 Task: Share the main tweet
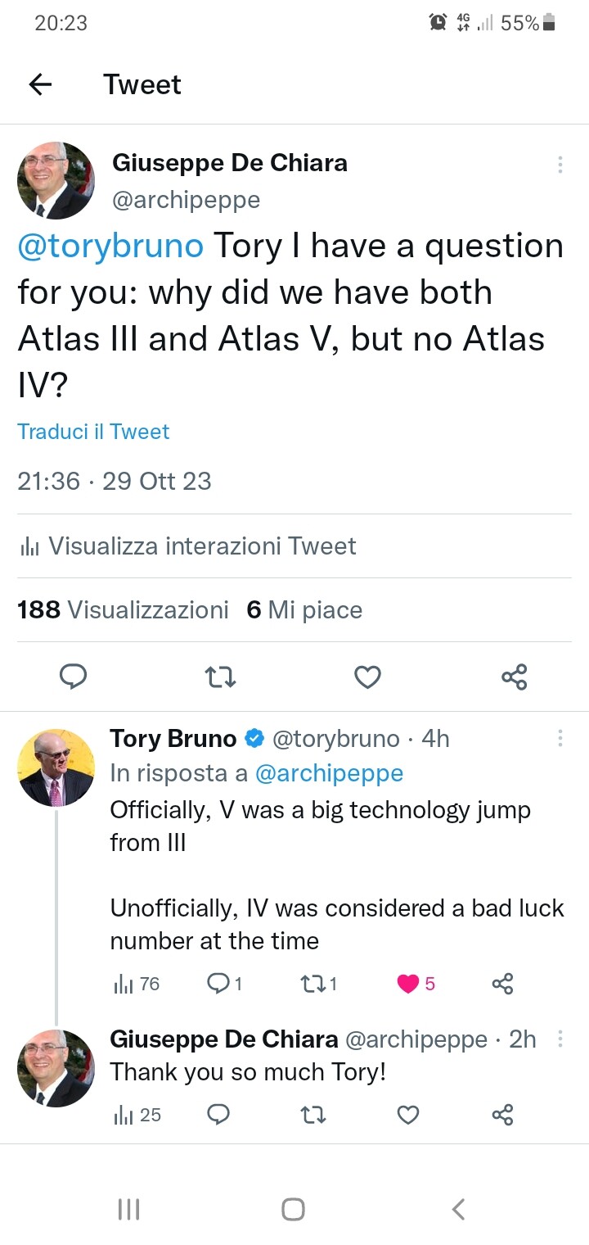(x=514, y=677)
